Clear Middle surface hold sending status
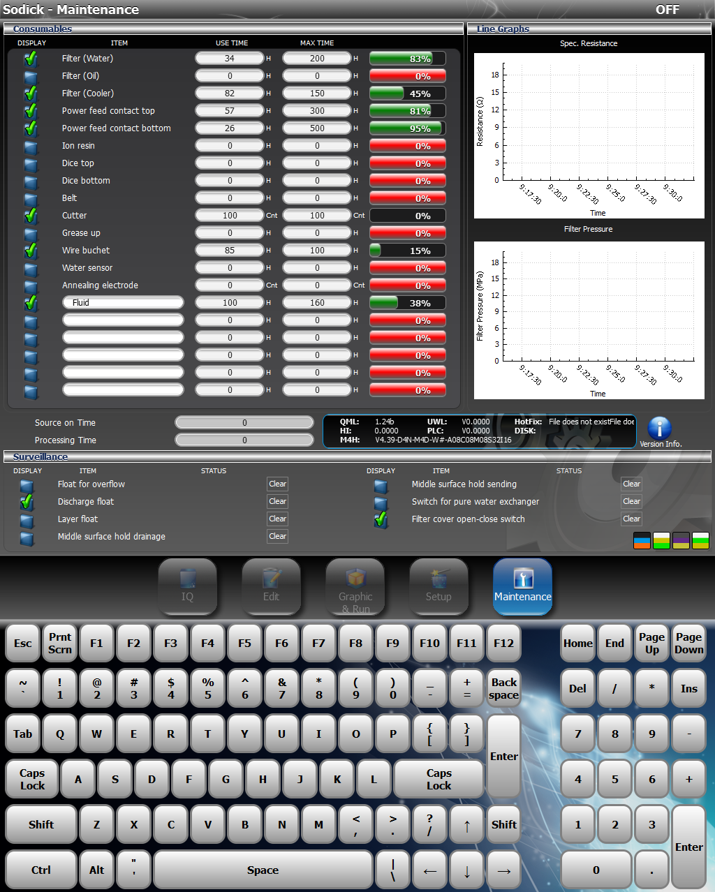The image size is (715, 892). click(632, 484)
